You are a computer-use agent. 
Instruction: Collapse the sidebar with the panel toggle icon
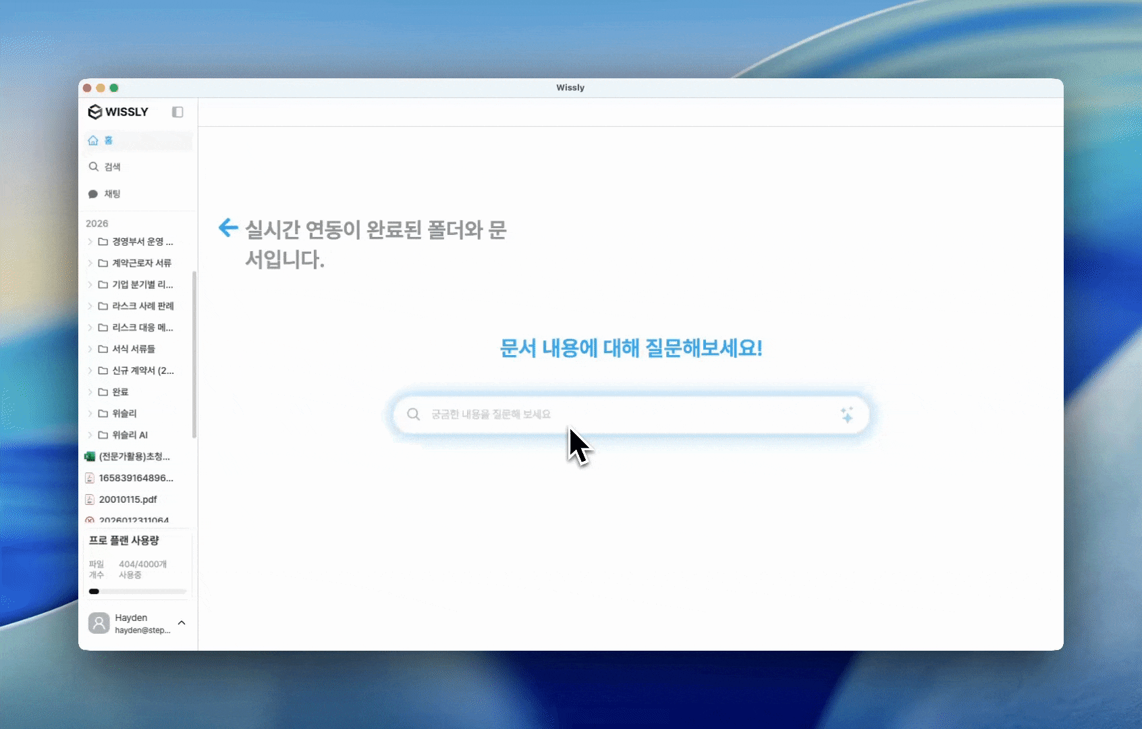pos(178,112)
